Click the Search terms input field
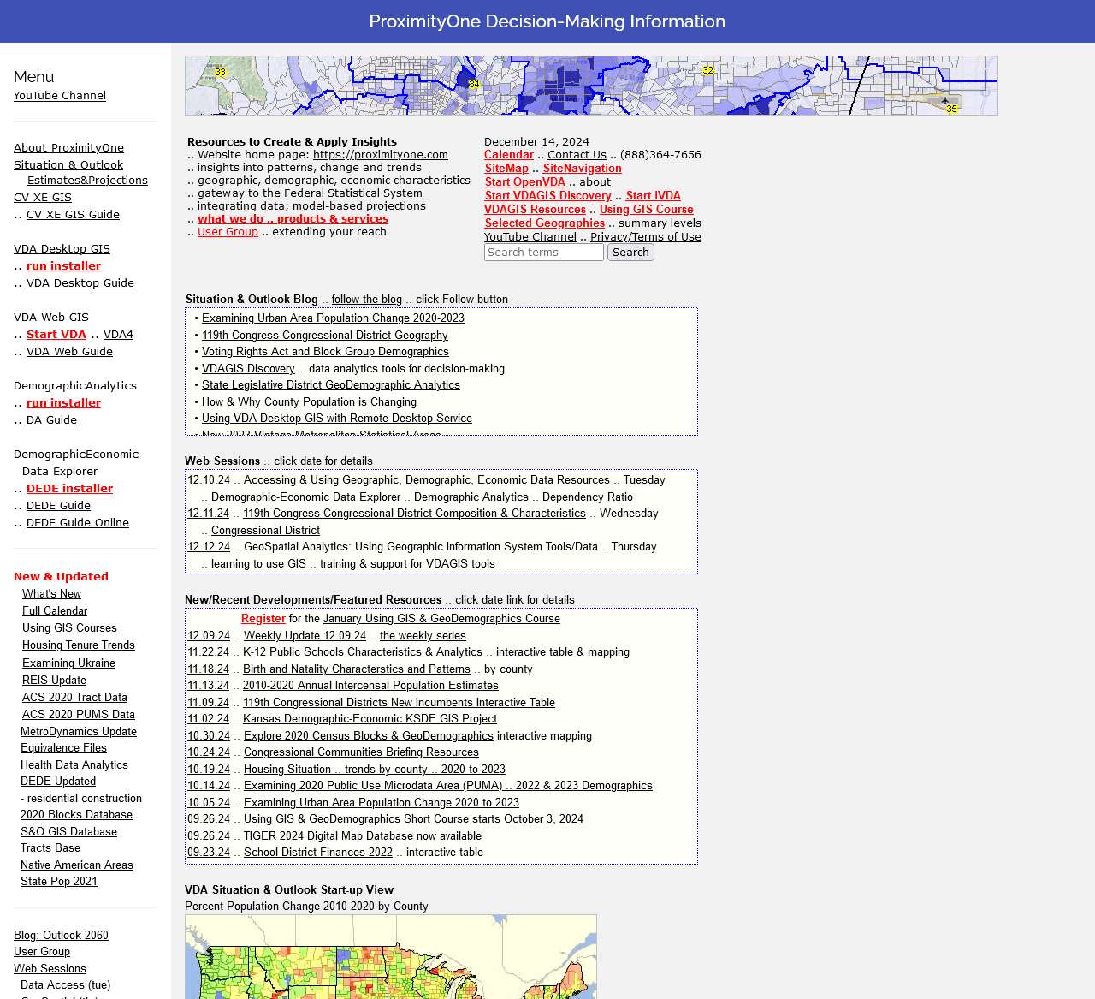1095x999 pixels. (x=544, y=253)
